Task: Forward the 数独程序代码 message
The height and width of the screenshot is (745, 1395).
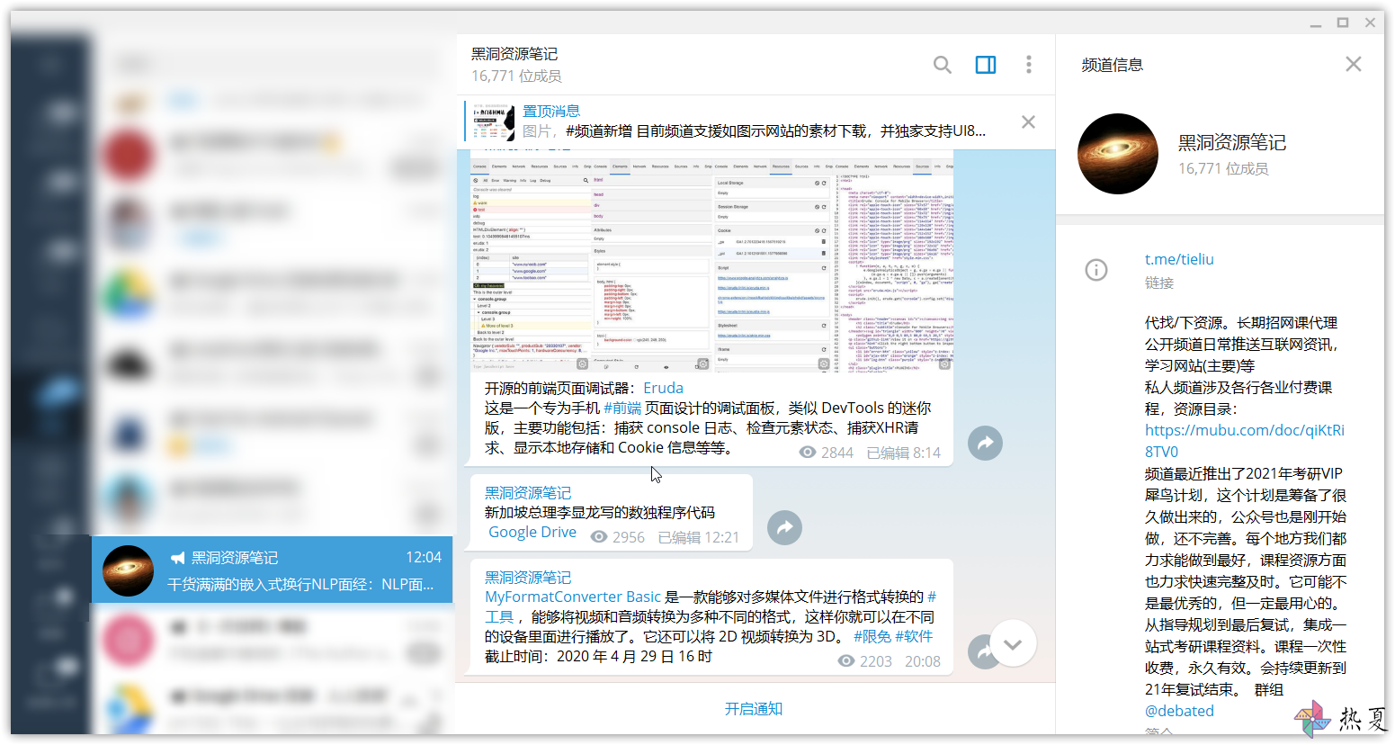Action: (784, 527)
